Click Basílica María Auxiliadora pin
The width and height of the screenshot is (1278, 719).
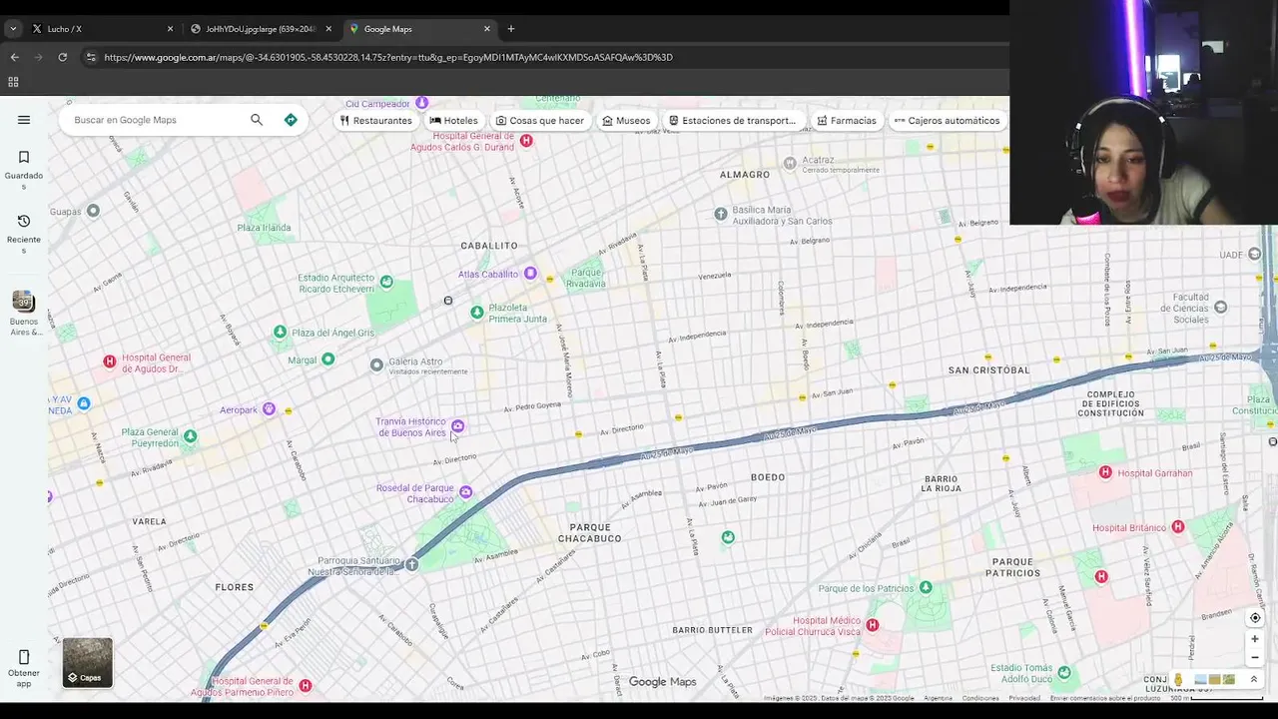(x=721, y=215)
